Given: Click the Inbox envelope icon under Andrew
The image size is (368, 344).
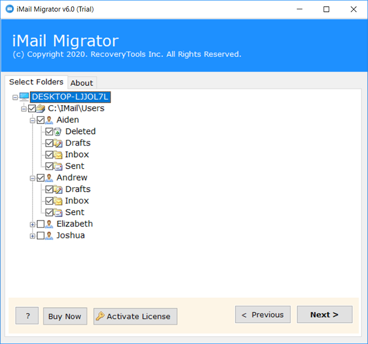Looking at the screenshot, I should (58, 201).
